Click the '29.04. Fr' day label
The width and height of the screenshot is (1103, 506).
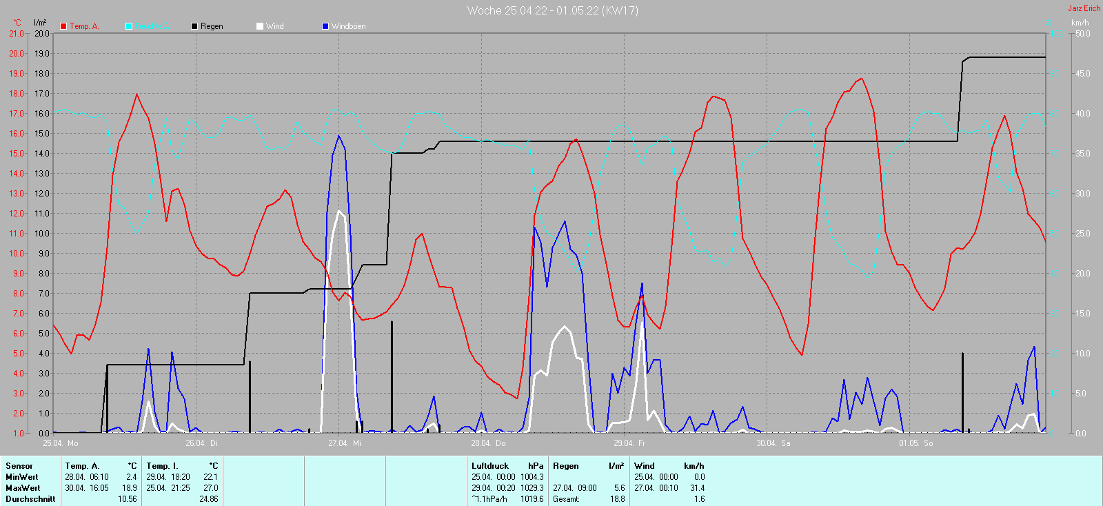(629, 443)
